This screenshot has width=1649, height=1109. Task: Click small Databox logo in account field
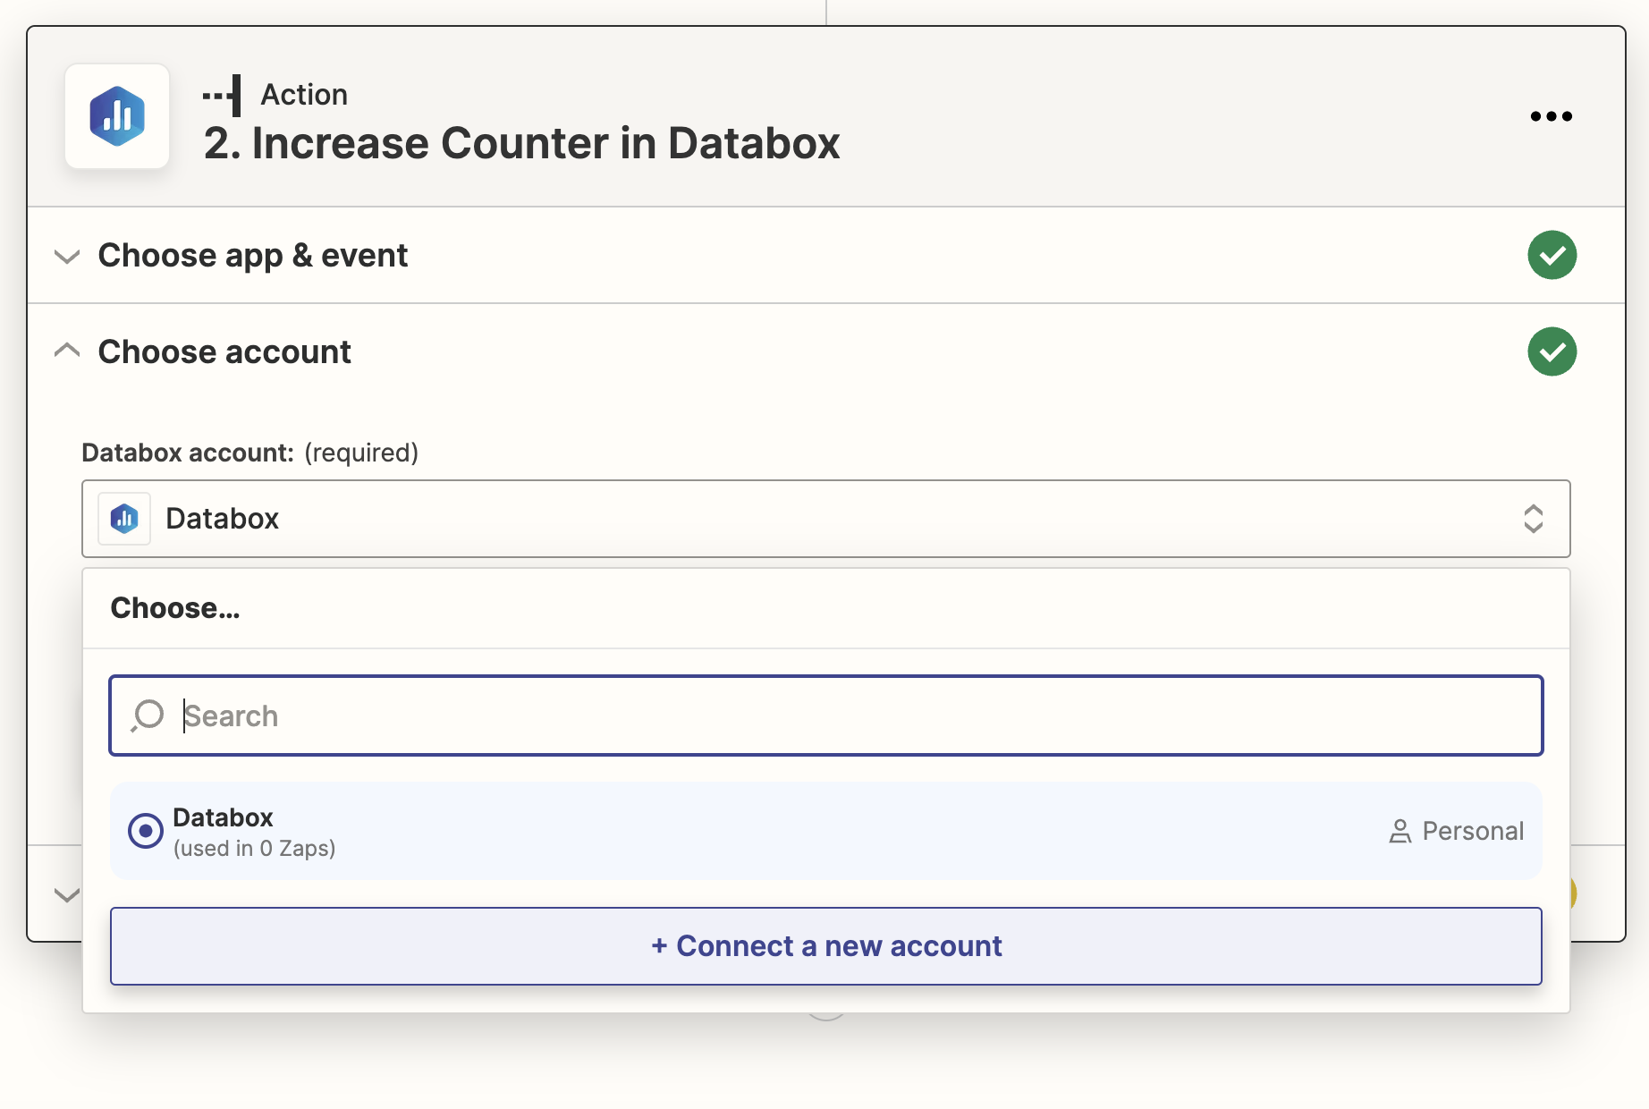point(124,519)
